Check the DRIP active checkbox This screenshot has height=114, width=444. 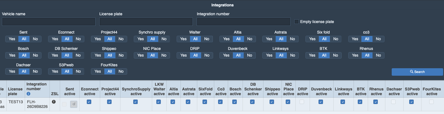coord(302,102)
